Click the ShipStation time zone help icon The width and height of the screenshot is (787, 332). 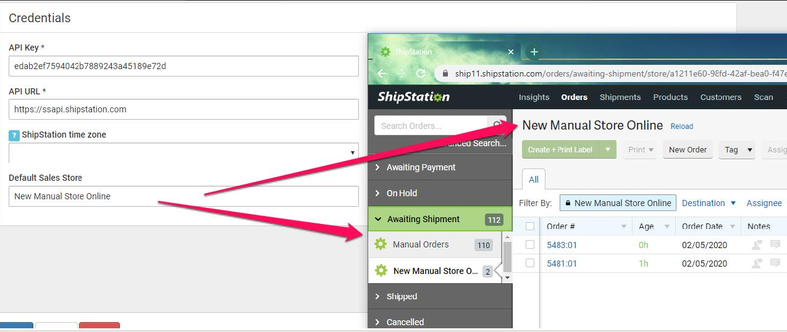point(14,135)
